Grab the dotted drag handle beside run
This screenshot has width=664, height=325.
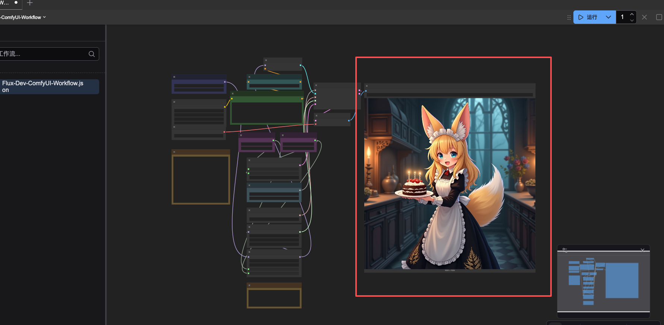(569, 17)
